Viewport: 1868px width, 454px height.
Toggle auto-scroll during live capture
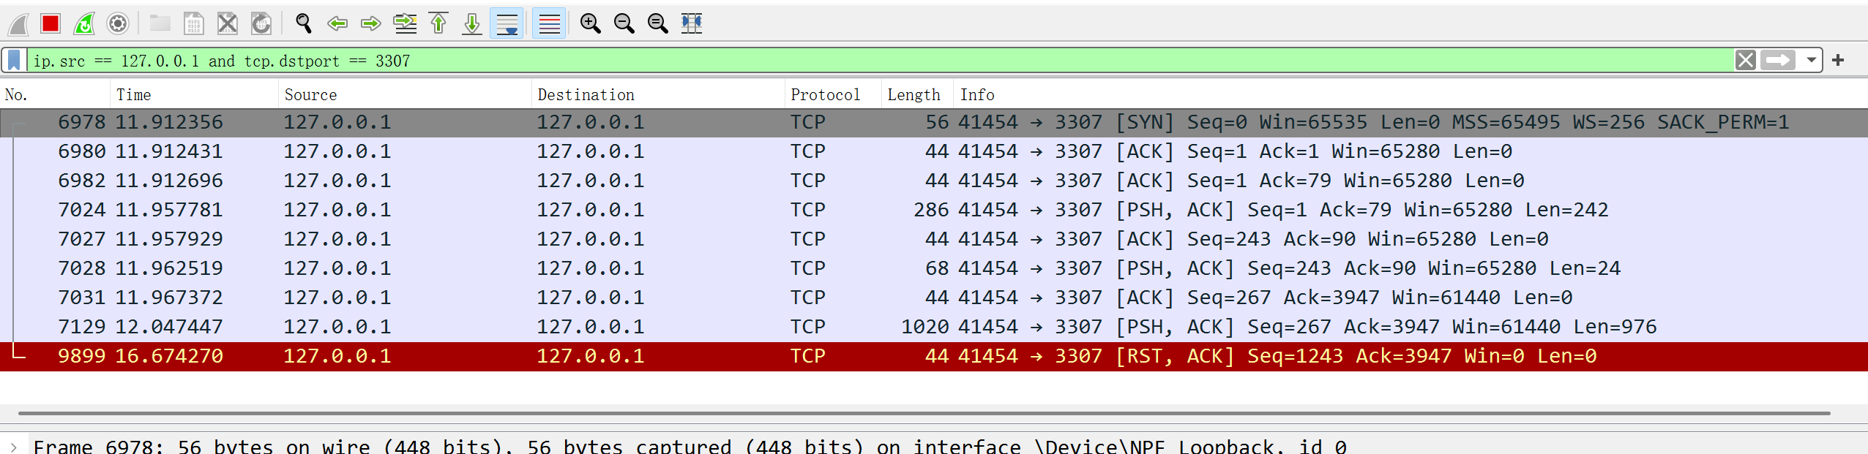point(507,24)
